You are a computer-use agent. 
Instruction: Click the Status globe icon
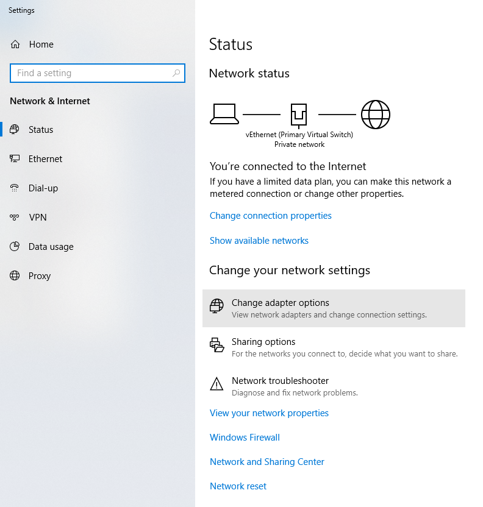(x=15, y=130)
